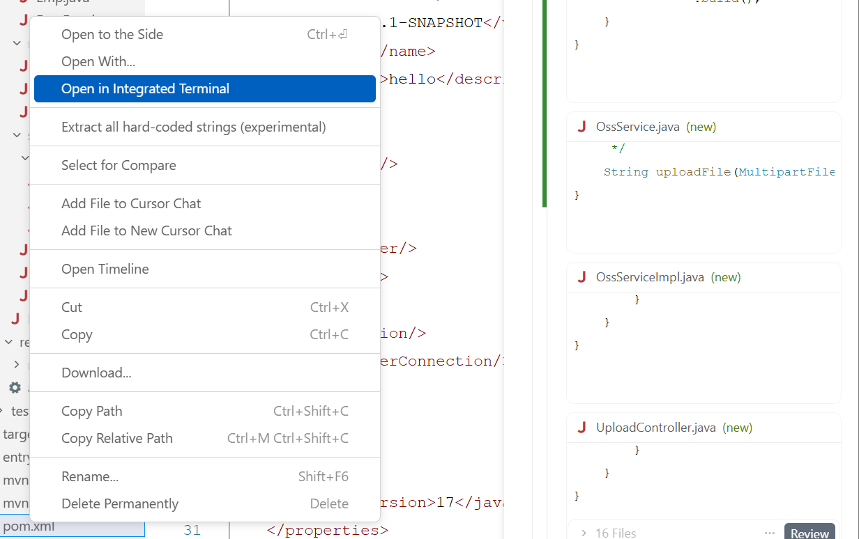Choose Copy (Ctrl+C) in the context menu

[205, 334]
